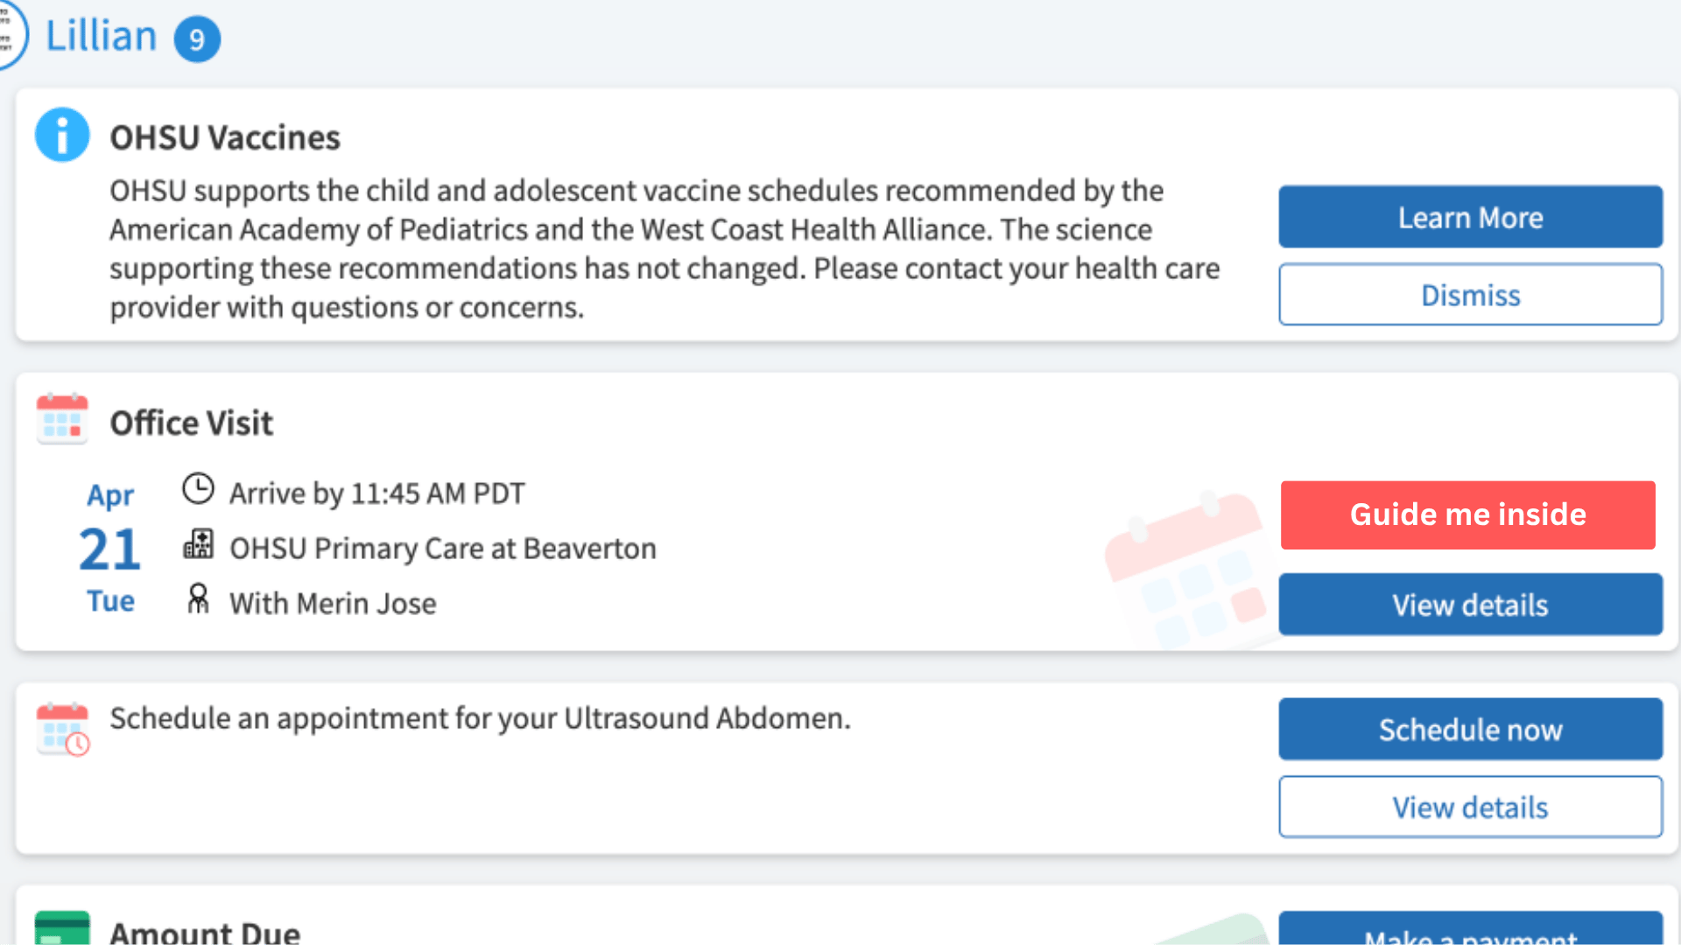Click Make a payment for the amount due

point(1470,936)
